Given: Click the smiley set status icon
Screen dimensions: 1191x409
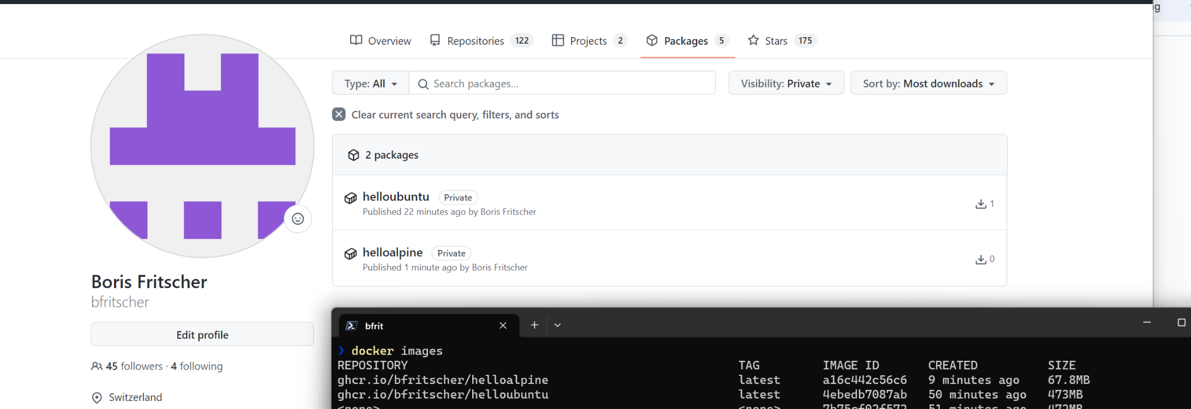Looking at the screenshot, I should click(x=298, y=219).
